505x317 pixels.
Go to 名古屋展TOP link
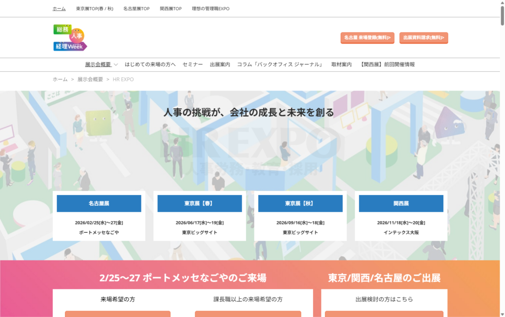click(x=137, y=9)
